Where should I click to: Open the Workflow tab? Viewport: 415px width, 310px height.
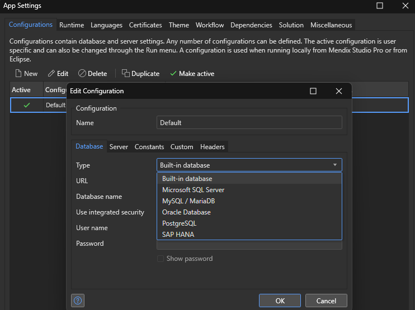click(x=210, y=25)
